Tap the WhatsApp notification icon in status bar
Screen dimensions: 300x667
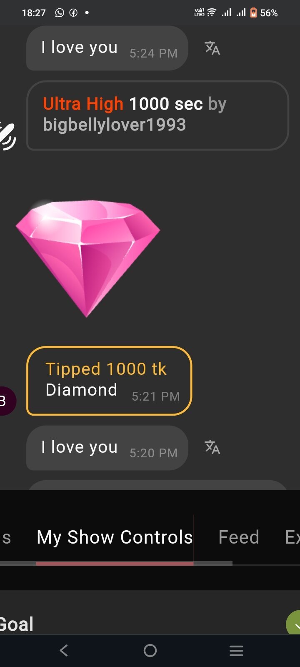tap(60, 13)
